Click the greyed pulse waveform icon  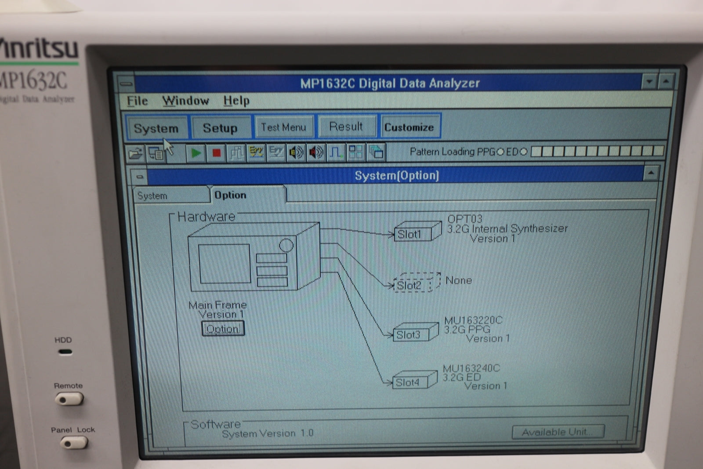[x=236, y=153]
